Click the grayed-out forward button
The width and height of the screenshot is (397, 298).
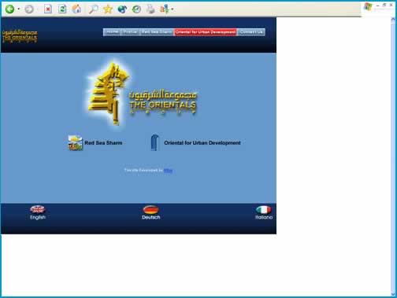click(29, 9)
